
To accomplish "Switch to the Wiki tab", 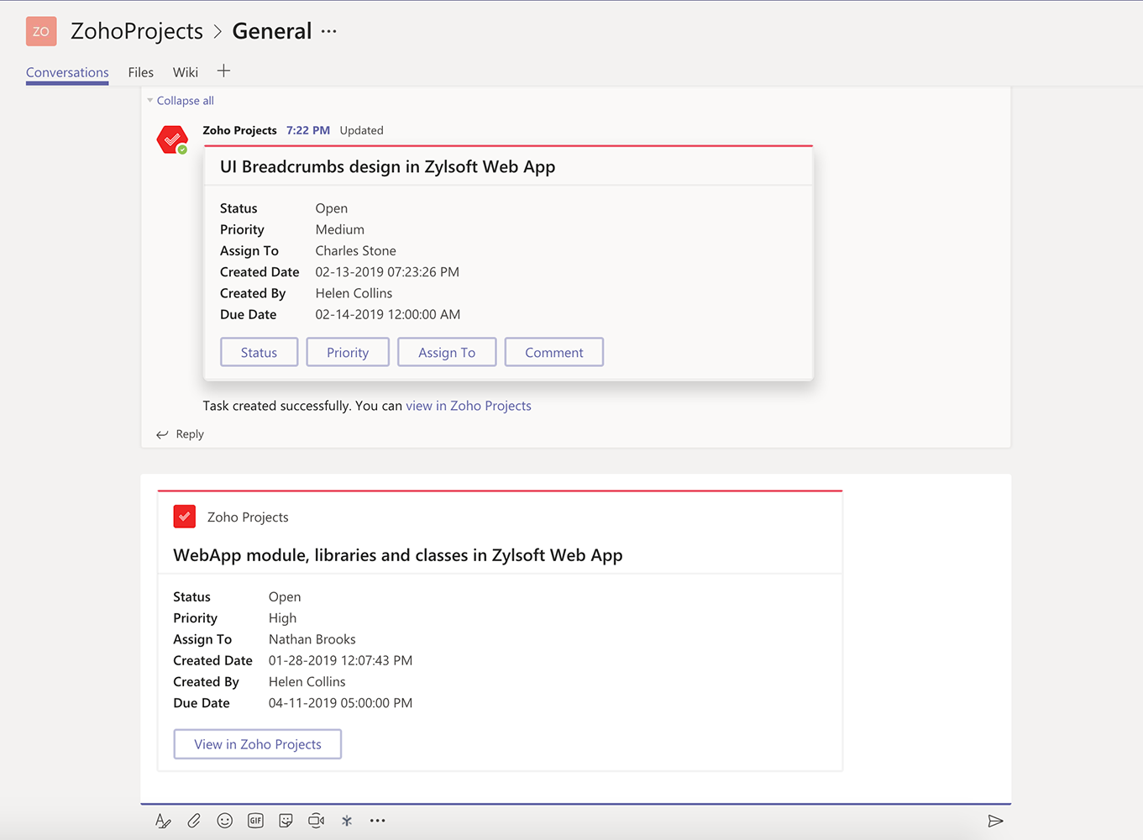I will [186, 72].
